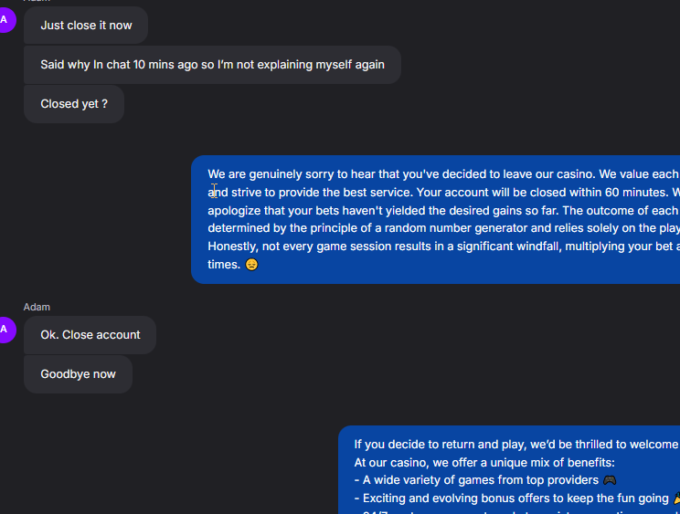680x514 pixels.
Task: Click the "A wide variety of games" benefit line
Action: (475, 480)
